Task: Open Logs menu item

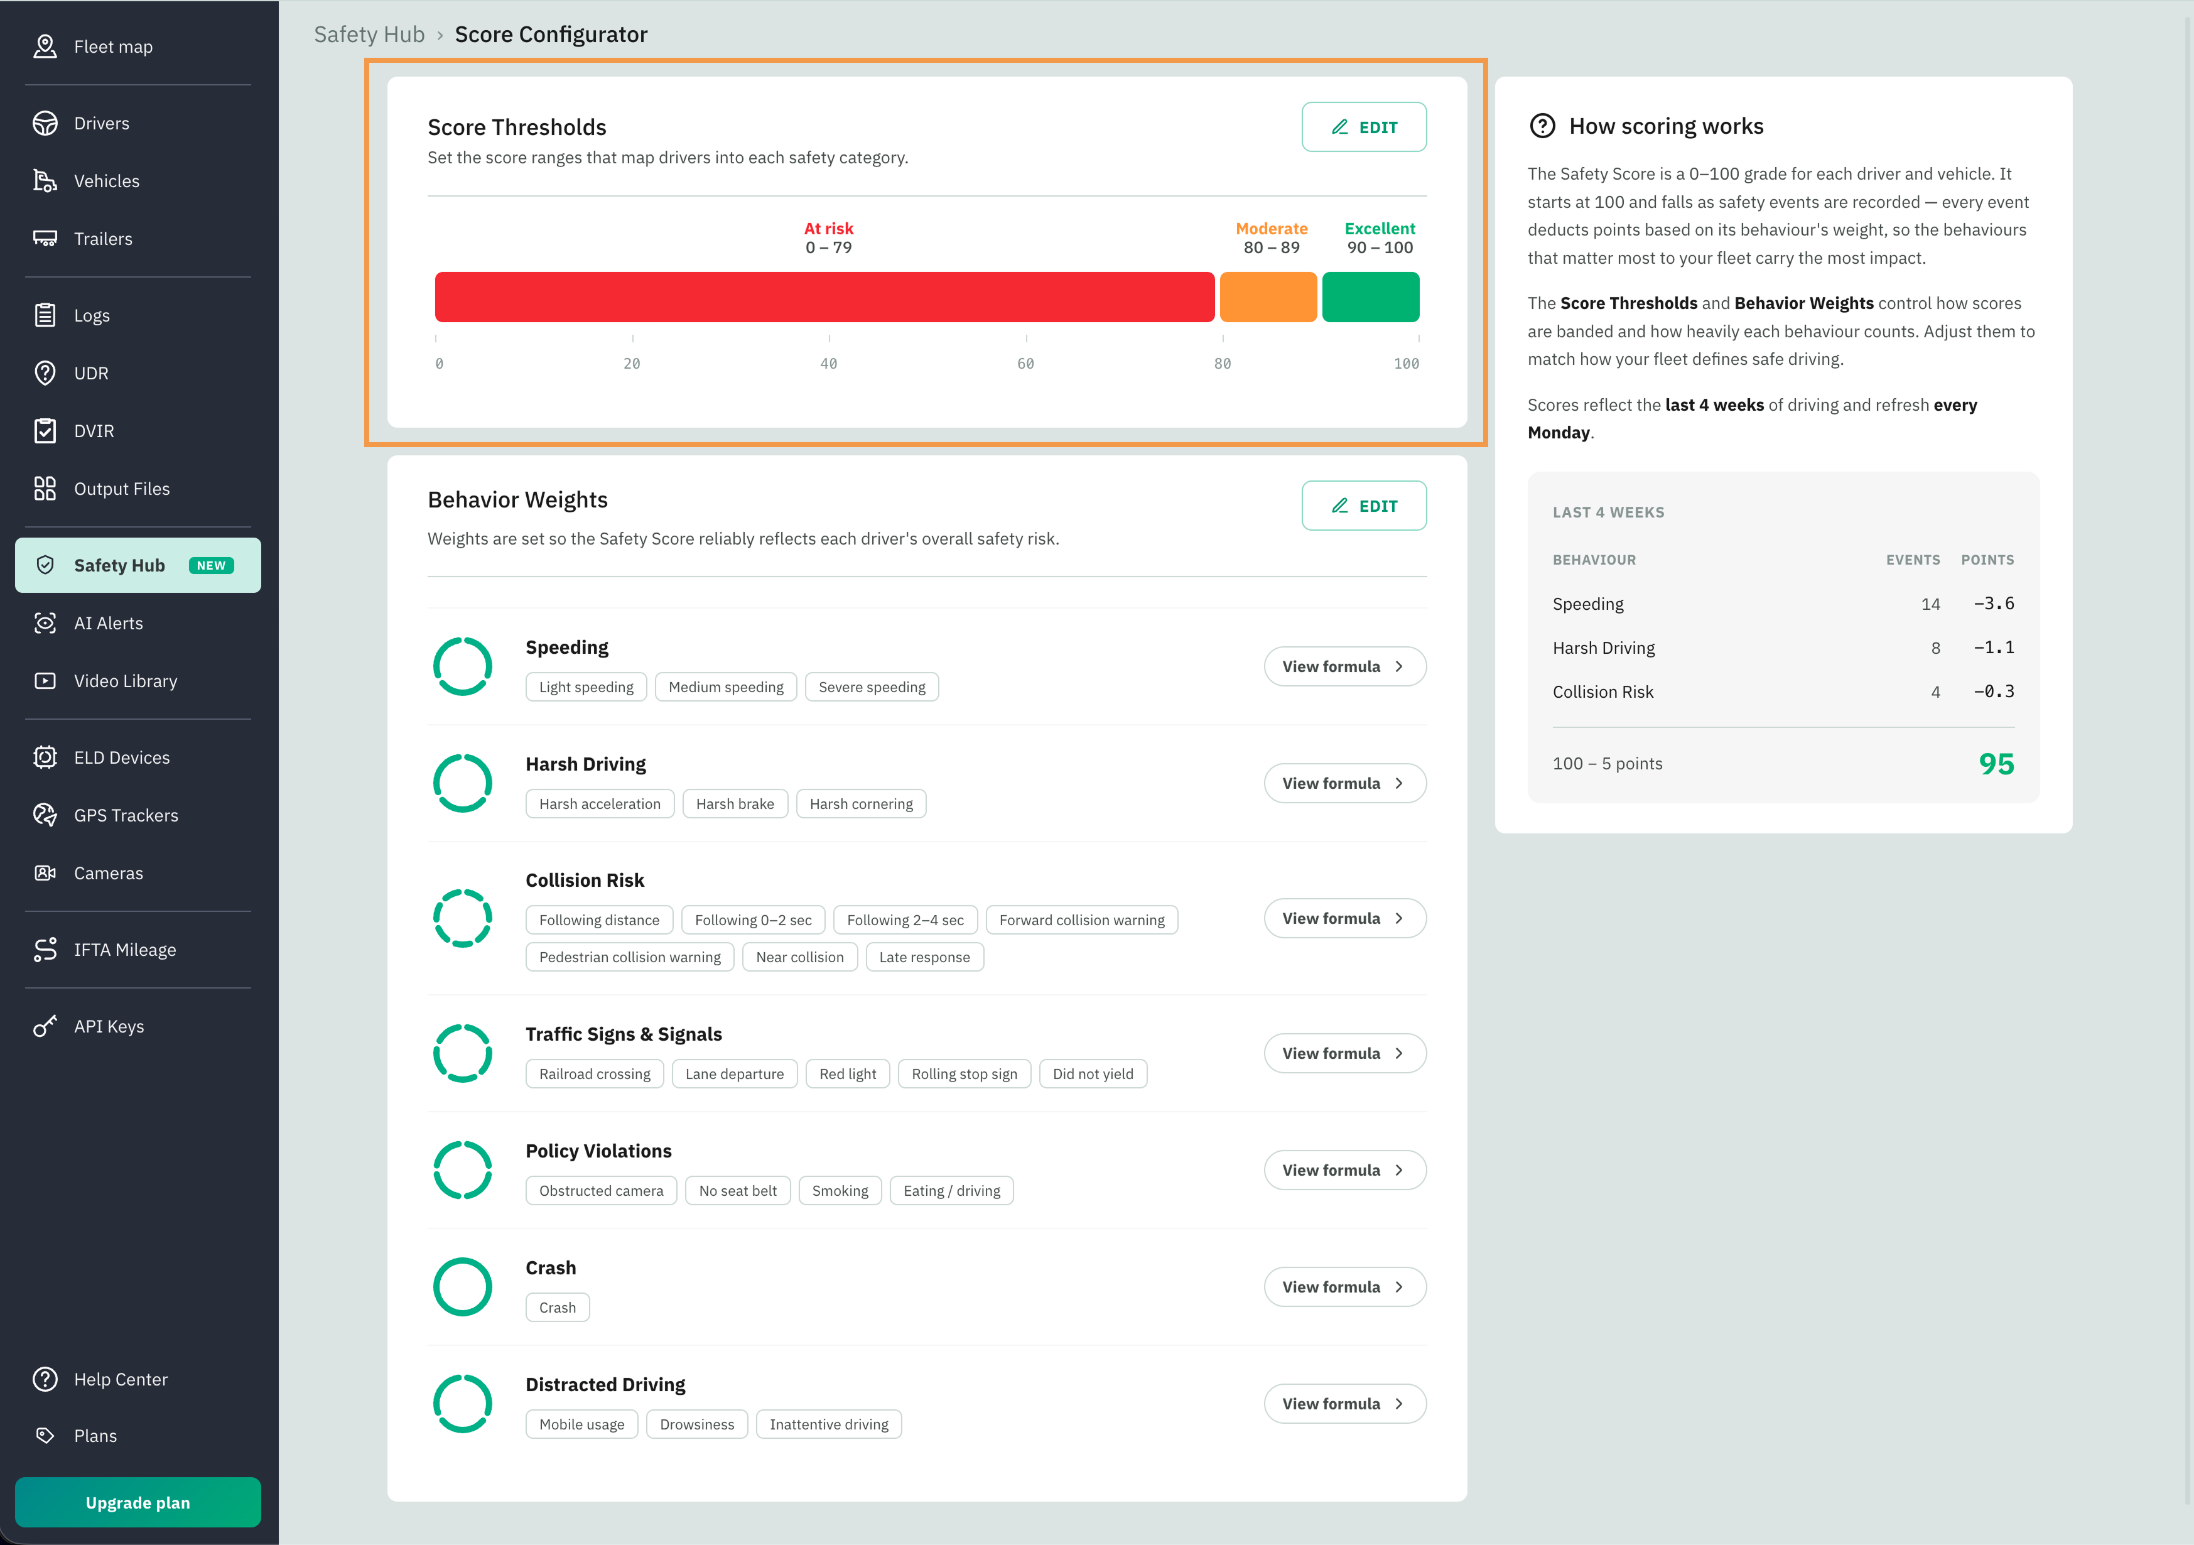Action: tap(138, 315)
